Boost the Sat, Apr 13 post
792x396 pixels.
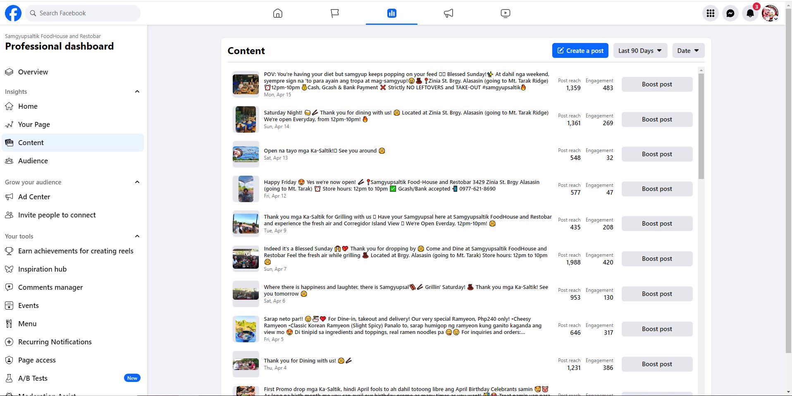pyautogui.click(x=657, y=154)
